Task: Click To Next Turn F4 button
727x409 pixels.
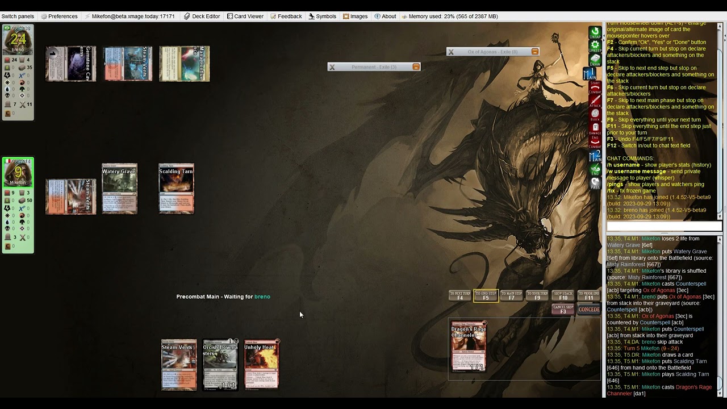Action: (460, 296)
